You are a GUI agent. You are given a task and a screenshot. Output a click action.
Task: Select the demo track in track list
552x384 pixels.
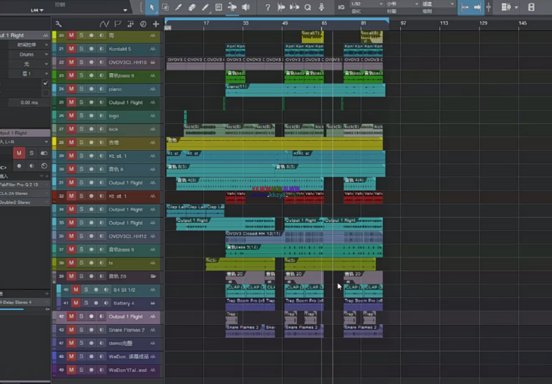[120, 344]
